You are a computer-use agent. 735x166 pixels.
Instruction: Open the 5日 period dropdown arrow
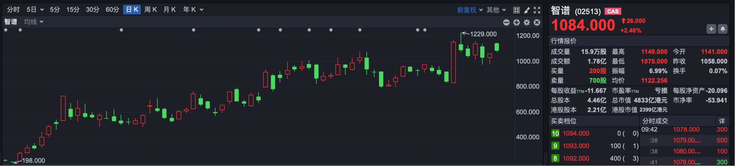(x=42, y=10)
